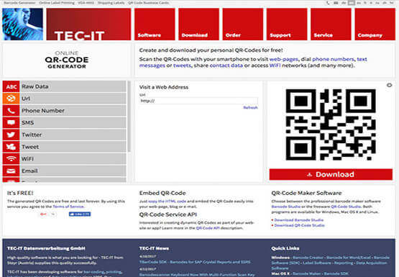Select the Twitter bird icon
Image resolution: width=399 pixels, height=277 pixels.
point(12,135)
